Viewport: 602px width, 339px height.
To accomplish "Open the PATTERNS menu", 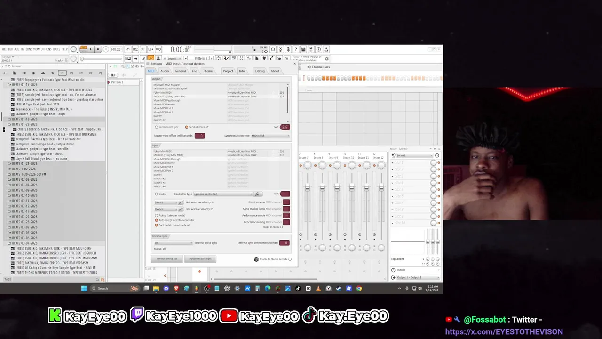I will click(26, 49).
